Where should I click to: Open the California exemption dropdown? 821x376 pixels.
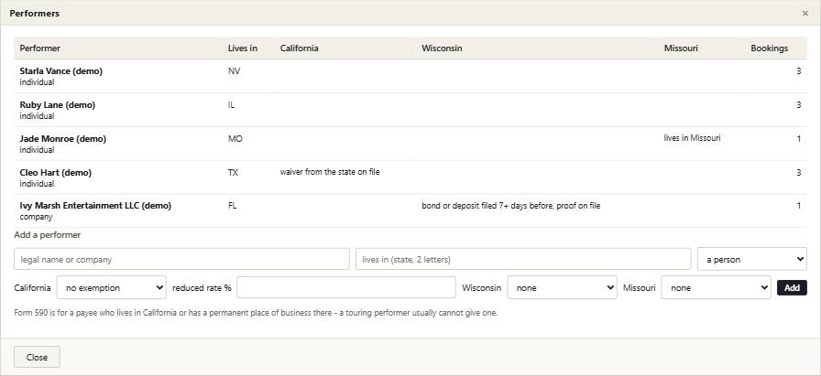click(112, 287)
